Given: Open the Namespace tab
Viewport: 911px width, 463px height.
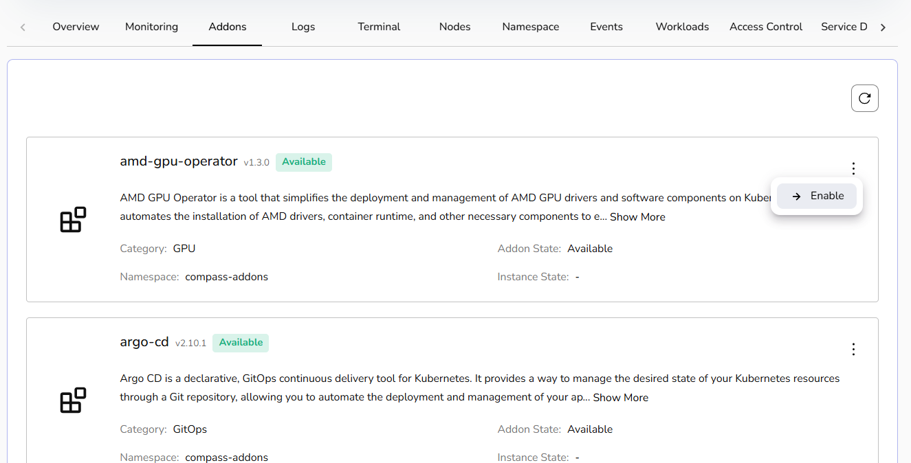Looking at the screenshot, I should pos(530,27).
